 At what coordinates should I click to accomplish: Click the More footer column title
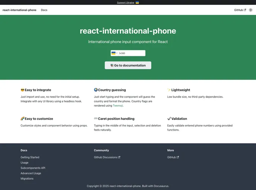170,150
